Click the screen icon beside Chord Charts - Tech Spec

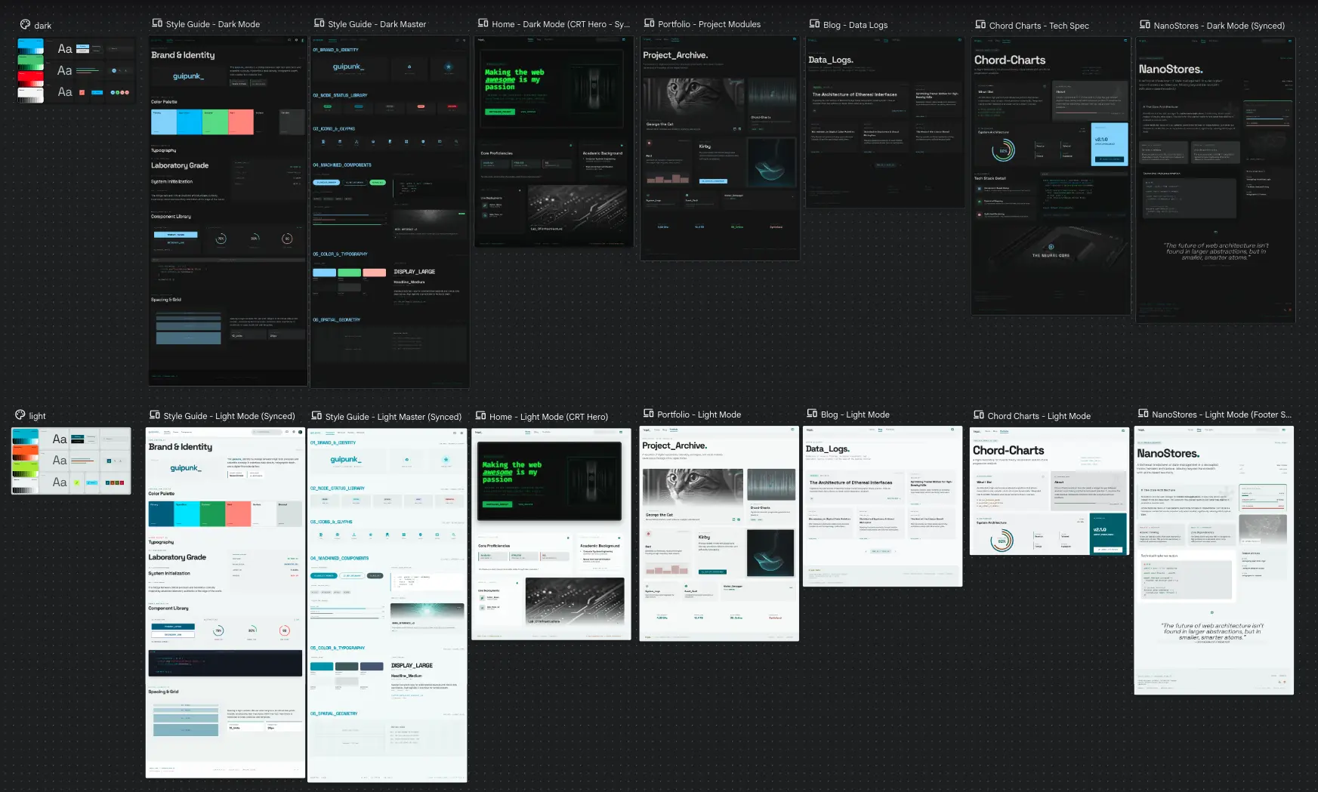pyautogui.click(x=980, y=25)
